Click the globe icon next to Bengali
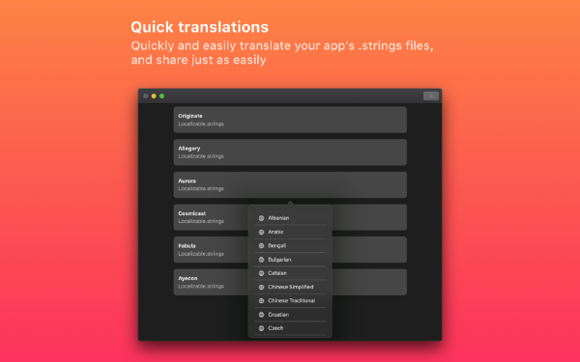580x362 pixels. pos(261,245)
